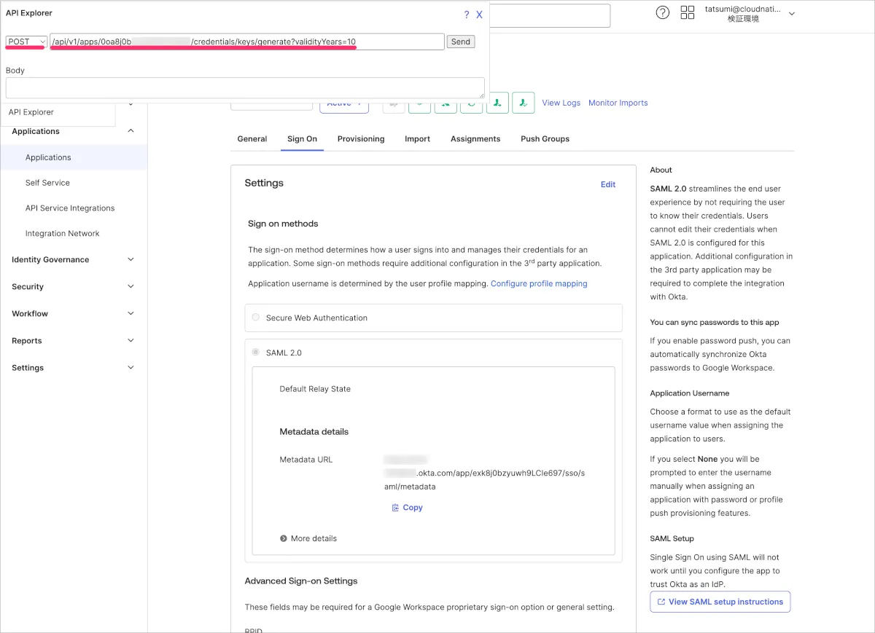Click into the Body text area
Image resolution: width=875 pixels, height=633 pixels.
(x=245, y=87)
